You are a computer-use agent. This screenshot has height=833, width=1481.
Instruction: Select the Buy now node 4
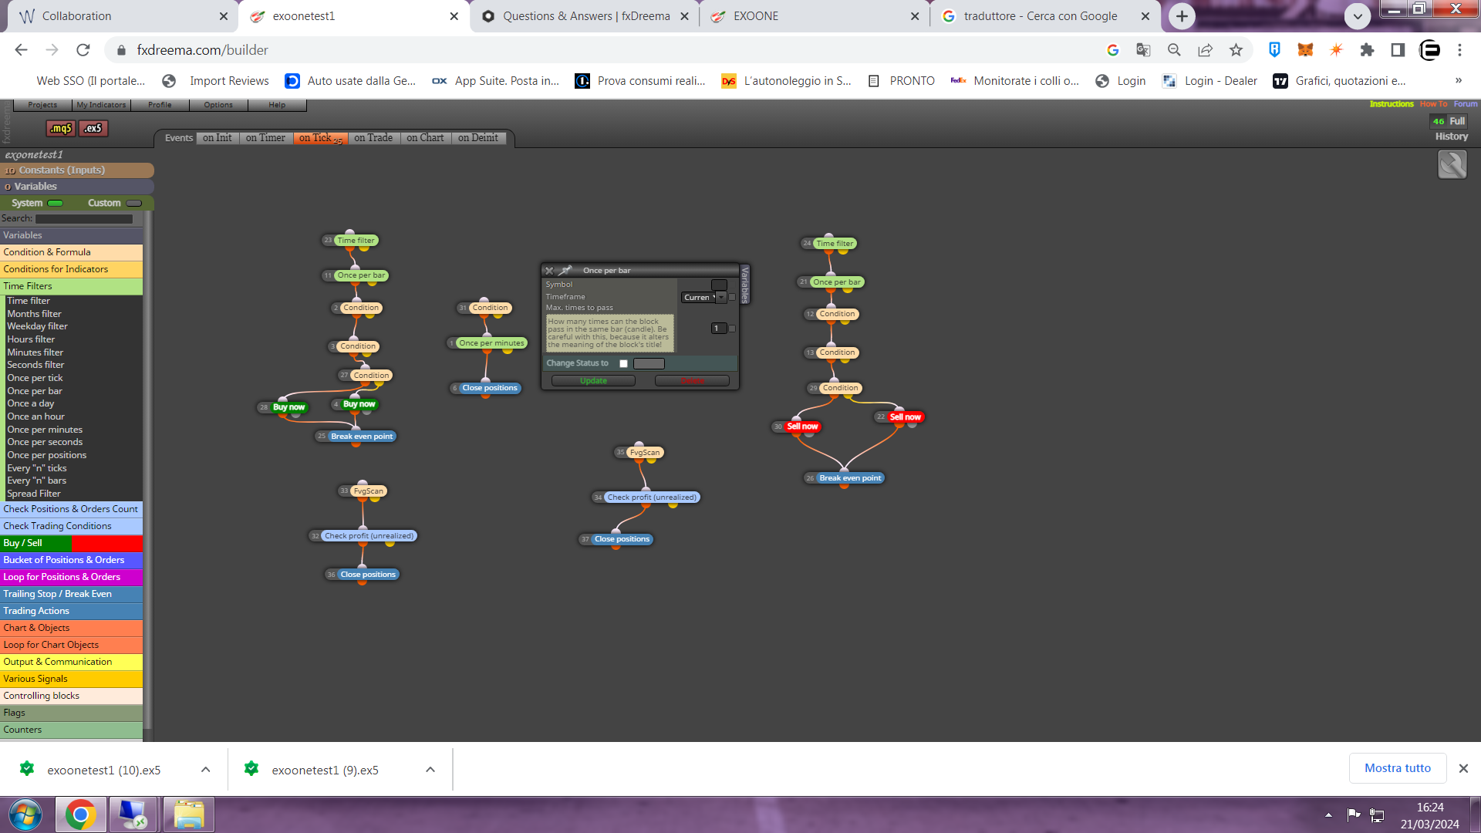(359, 404)
